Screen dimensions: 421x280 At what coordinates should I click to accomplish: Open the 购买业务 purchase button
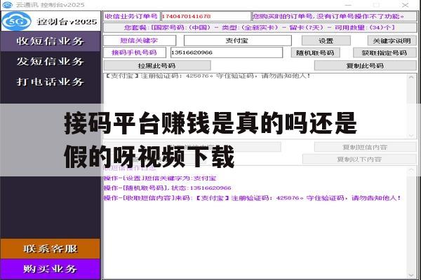pyautogui.click(x=51, y=269)
